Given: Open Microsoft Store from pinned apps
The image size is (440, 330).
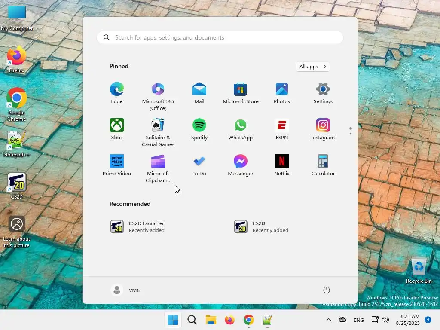Looking at the screenshot, I should [x=241, y=93].
